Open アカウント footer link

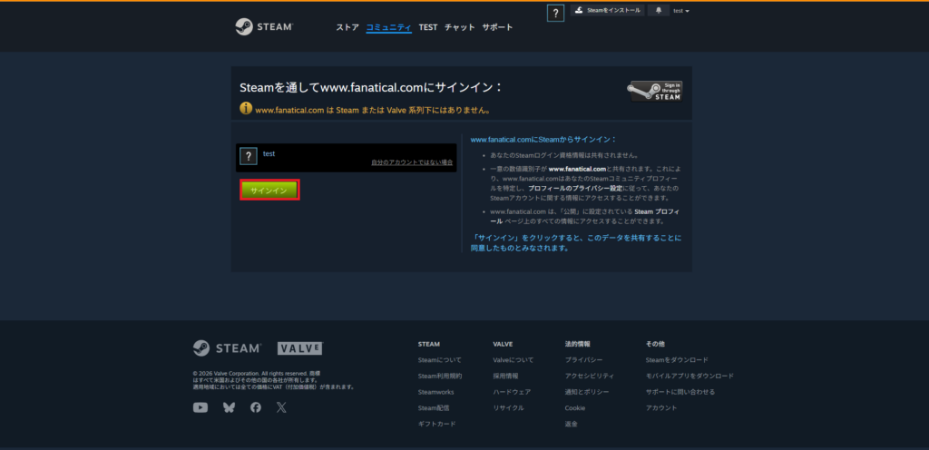[661, 408]
